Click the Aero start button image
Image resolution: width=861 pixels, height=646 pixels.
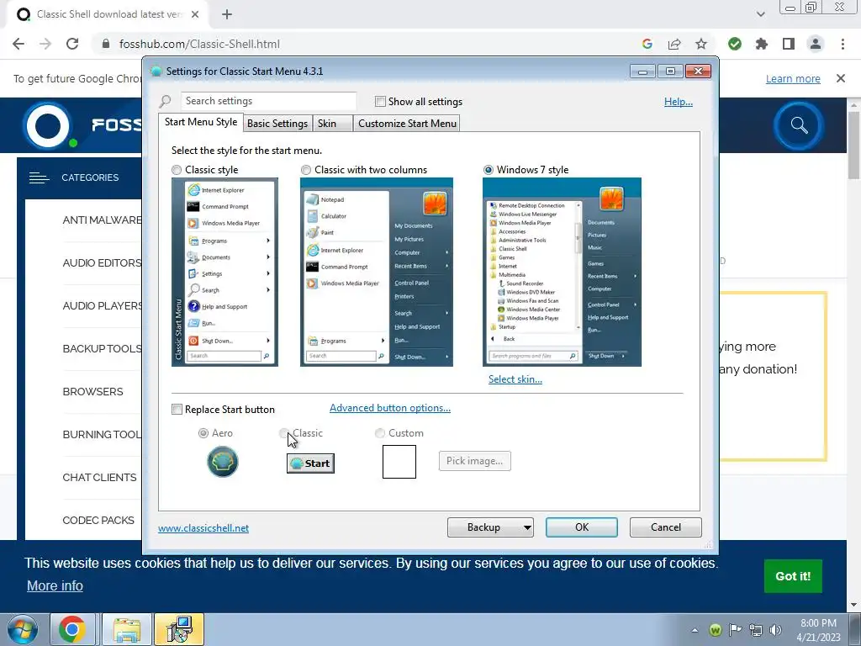222,462
